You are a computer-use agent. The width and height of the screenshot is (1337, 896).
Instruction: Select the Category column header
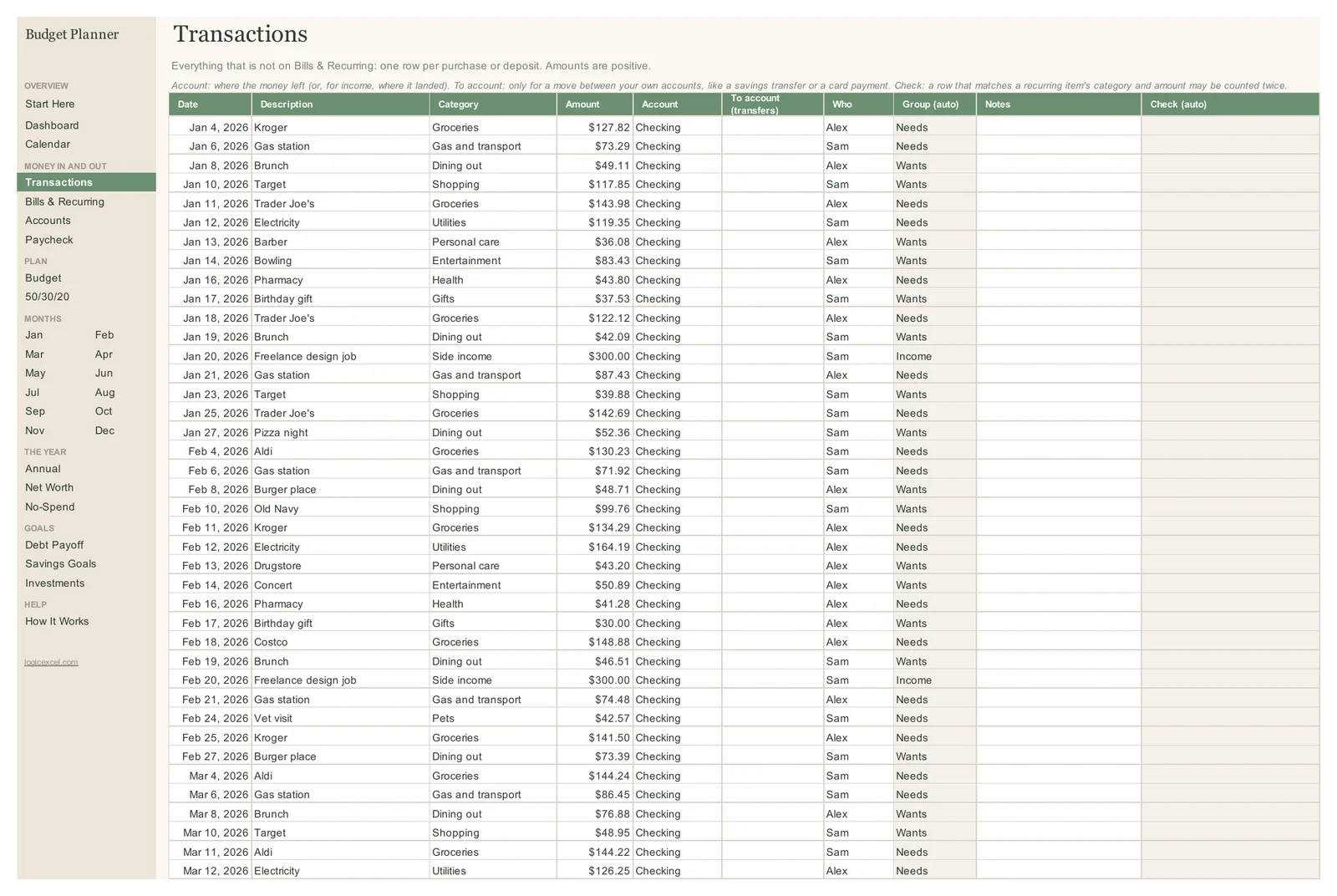493,104
